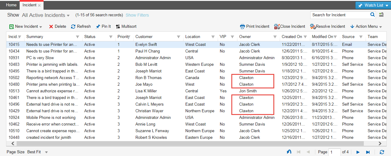Click the Close Incident icon
This screenshot has width=391, height=156.
277,27
